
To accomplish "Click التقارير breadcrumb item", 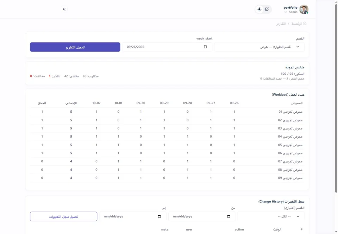I will tap(281, 24).
